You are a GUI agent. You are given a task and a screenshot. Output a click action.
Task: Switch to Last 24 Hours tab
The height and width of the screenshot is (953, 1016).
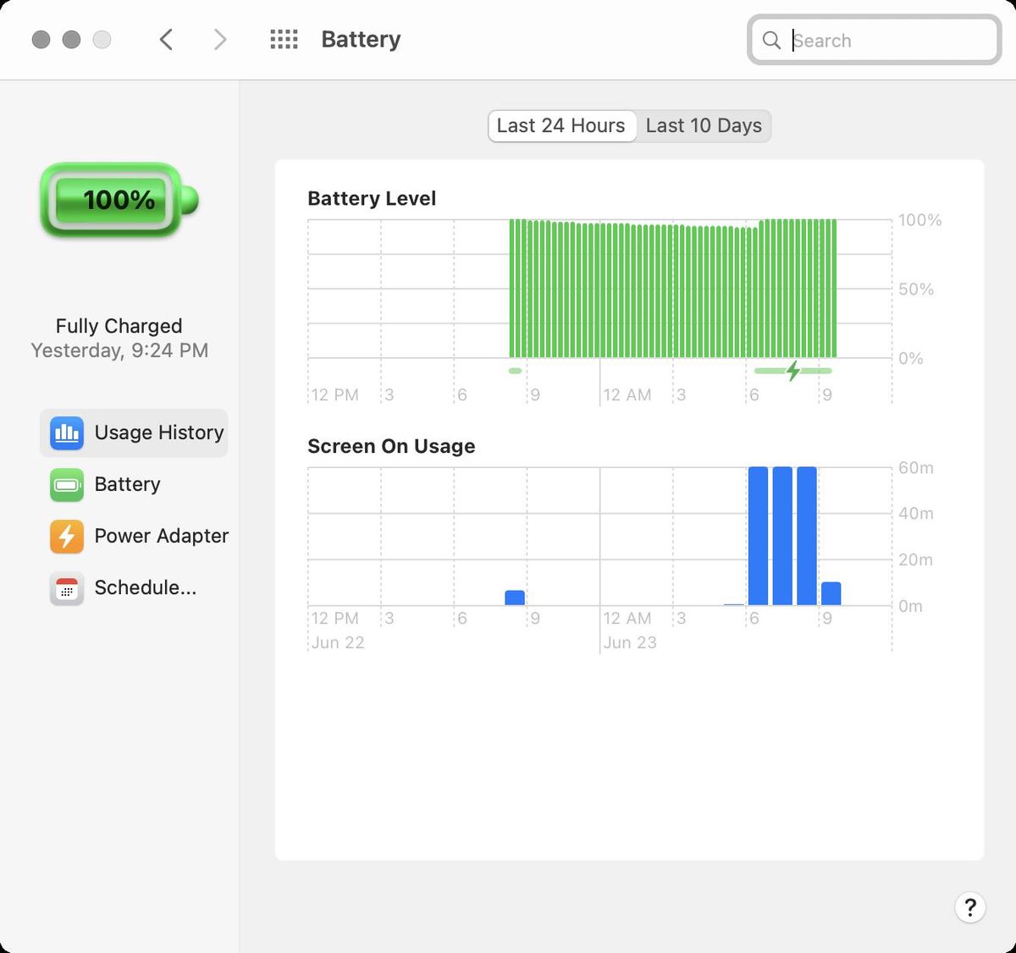pyautogui.click(x=561, y=126)
